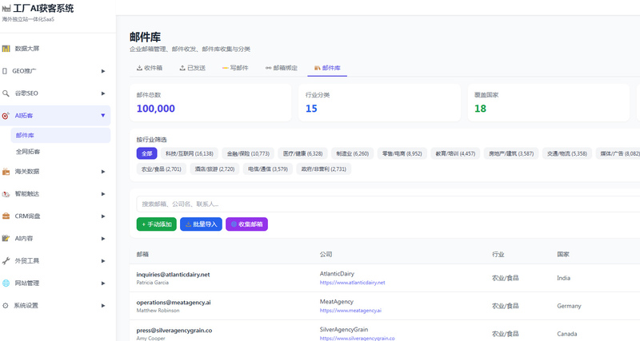
Task: Expand the GEO推广 menu arrow
Action: 103,71
